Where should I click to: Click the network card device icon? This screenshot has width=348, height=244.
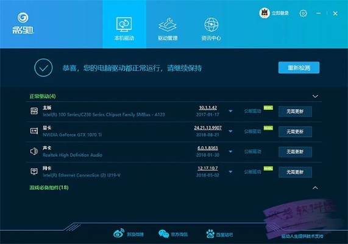coord(34,171)
